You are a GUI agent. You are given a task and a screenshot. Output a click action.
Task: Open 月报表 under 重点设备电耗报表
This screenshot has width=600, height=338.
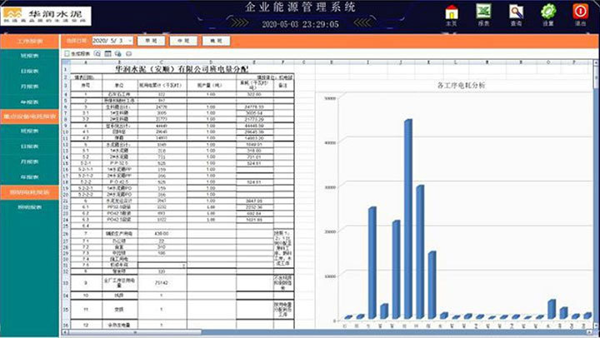pyautogui.click(x=29, y=162)
